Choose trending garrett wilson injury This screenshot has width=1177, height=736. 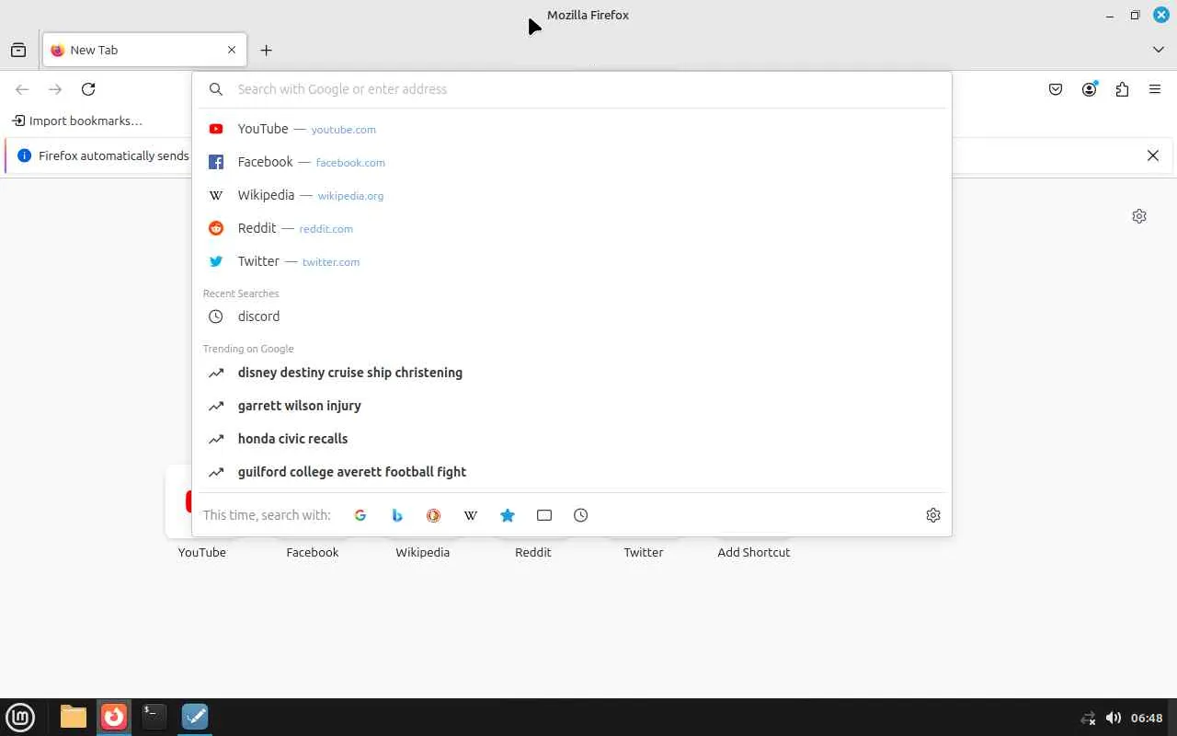[x=572, y=406]
